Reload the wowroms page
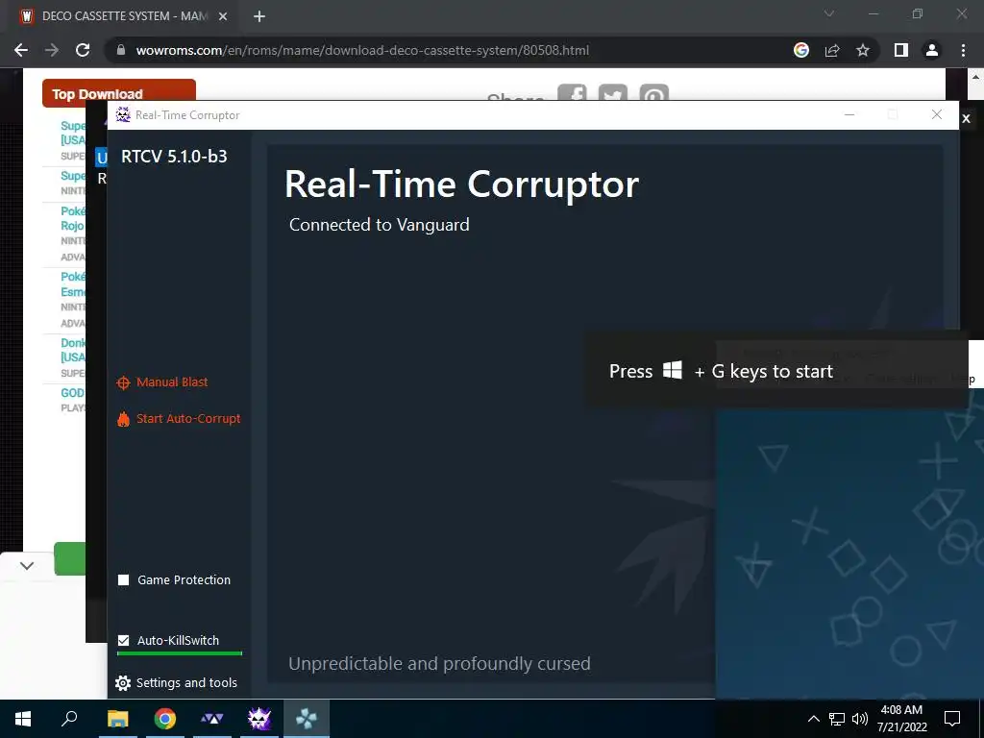Viewport: 984px width, 738px height. click(83, 50)
